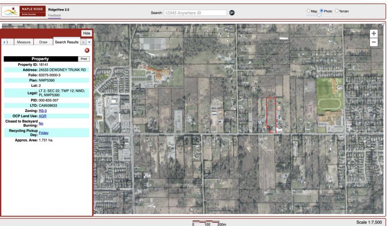Open the tab list dropdown arrow

[89, 42]
